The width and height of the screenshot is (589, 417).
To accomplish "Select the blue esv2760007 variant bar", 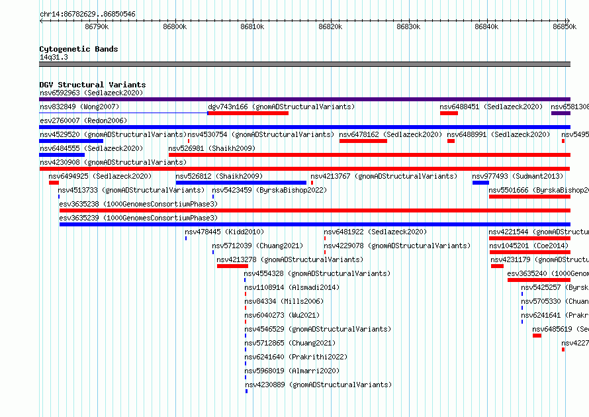I will [304, 127].
